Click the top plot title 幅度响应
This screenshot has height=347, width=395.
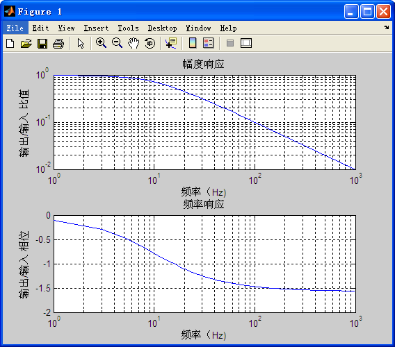(203, 64)
